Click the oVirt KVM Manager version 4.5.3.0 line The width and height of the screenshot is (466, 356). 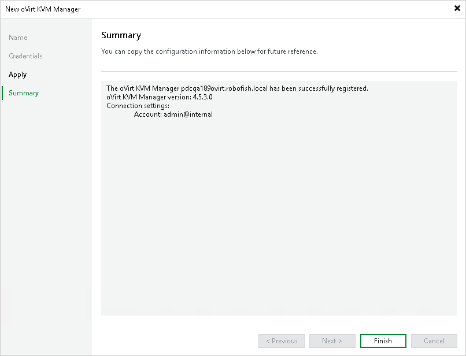(160, 97)
